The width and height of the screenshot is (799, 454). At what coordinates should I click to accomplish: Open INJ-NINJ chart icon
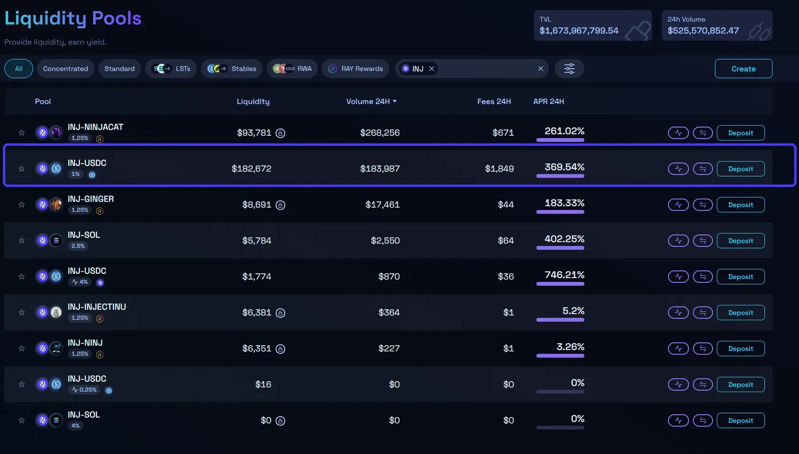tap(678, 349)
